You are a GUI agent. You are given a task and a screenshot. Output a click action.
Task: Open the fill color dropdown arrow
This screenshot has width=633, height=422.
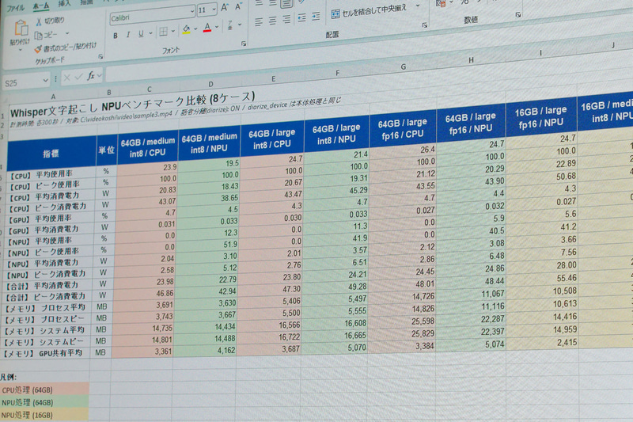pyautogui.click(x=195, y=29)
